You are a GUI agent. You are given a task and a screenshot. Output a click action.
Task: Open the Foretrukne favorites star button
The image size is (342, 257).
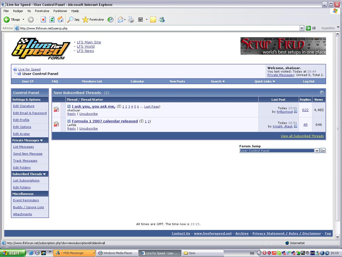[x=93, y=20]
